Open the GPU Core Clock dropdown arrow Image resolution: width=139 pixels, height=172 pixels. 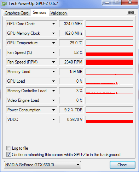53,24
